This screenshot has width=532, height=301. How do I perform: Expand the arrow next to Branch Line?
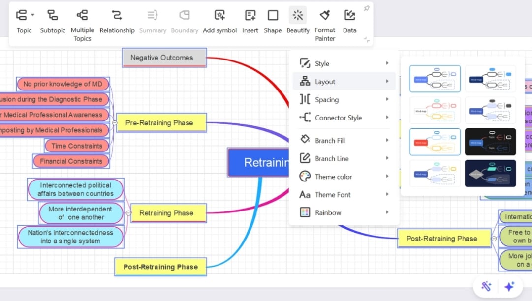[x=387, y=158]
